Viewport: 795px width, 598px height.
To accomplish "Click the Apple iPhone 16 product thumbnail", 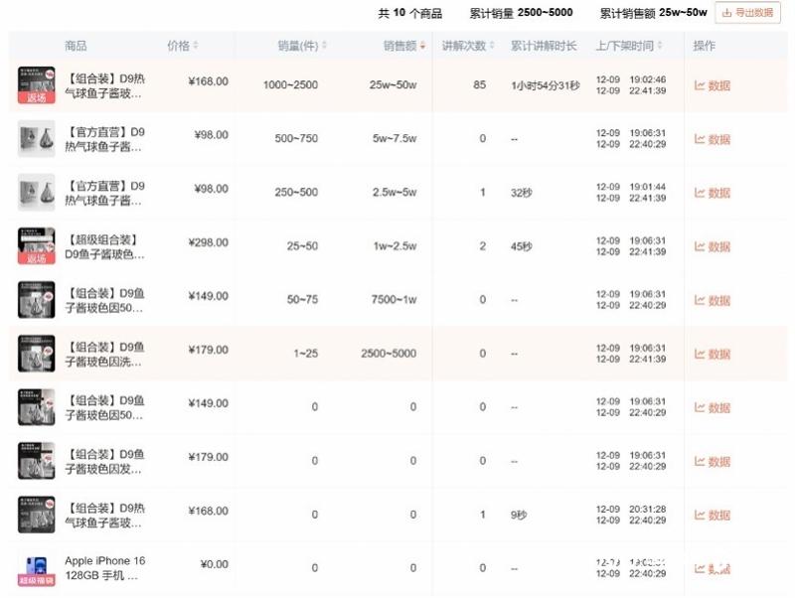I will coord(37,568).
